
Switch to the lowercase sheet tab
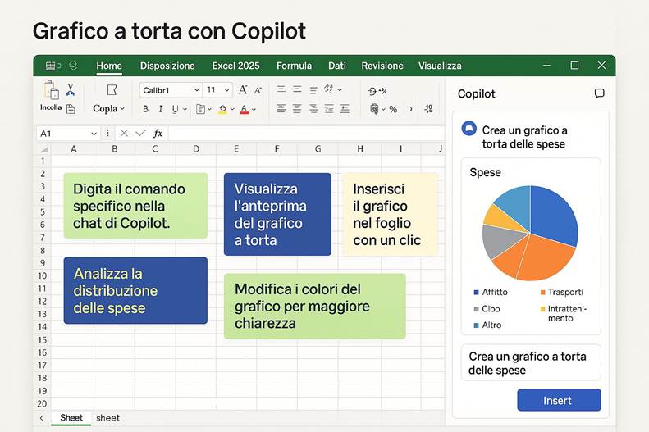click(107, 418)
